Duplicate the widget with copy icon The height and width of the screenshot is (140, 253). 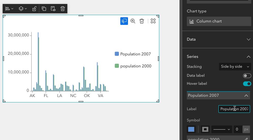(x=44, y=9)
